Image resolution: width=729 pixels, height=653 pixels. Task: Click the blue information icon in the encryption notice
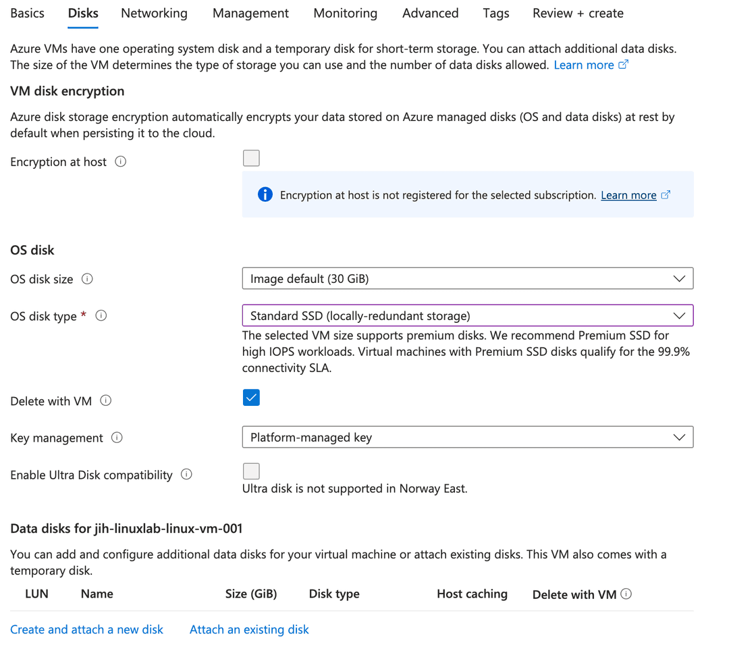point(265,194)
